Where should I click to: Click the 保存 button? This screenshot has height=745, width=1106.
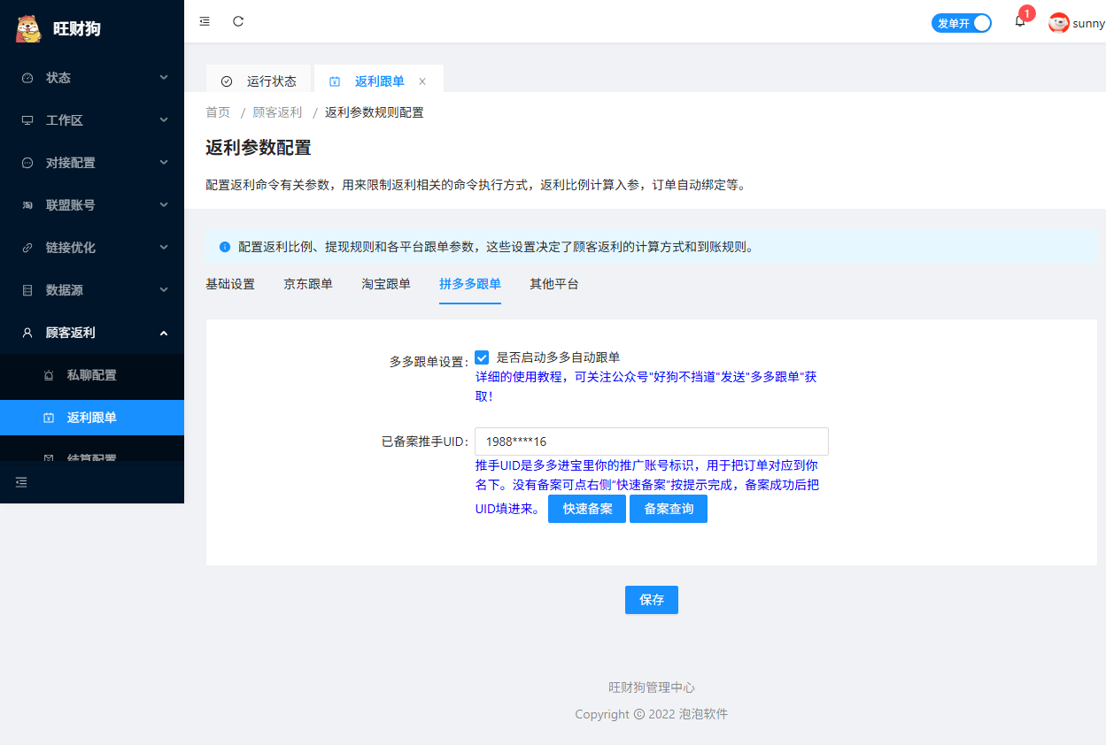click(652, 600)
